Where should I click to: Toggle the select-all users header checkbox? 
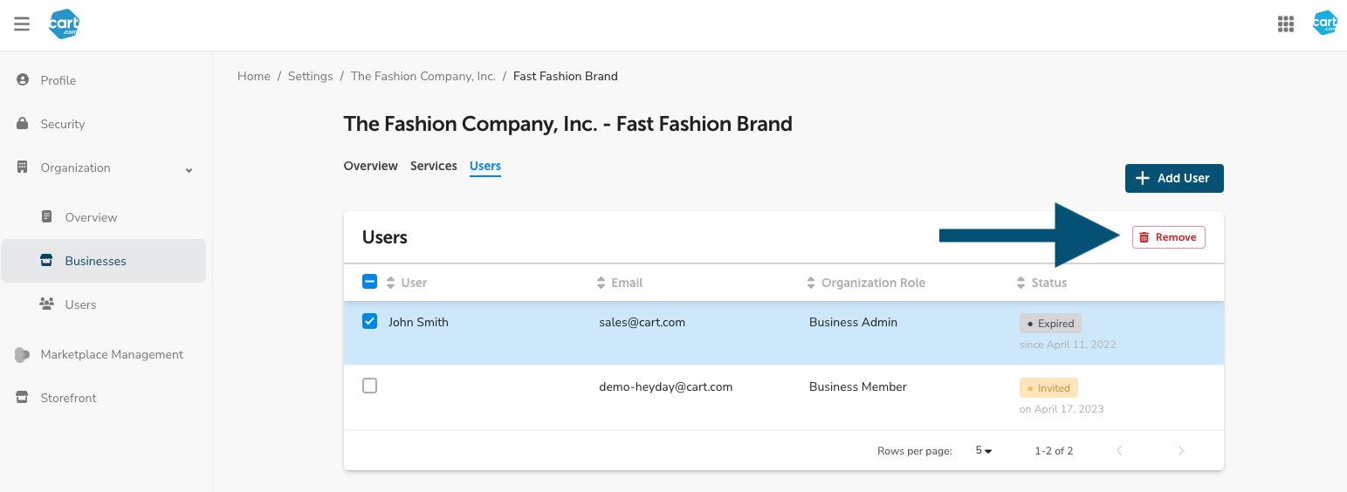369,282
